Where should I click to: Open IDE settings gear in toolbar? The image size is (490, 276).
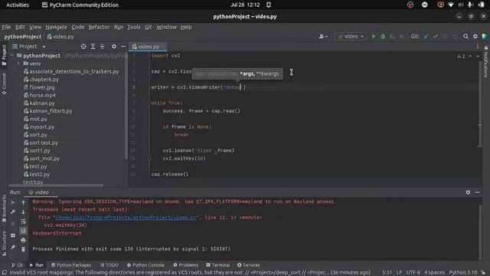click(x=475, y=36)
